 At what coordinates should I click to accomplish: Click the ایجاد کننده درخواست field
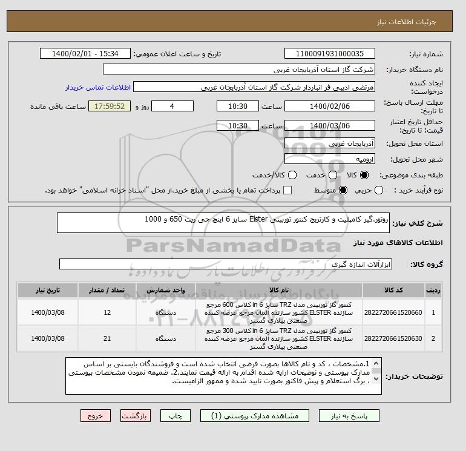[254, 87]
